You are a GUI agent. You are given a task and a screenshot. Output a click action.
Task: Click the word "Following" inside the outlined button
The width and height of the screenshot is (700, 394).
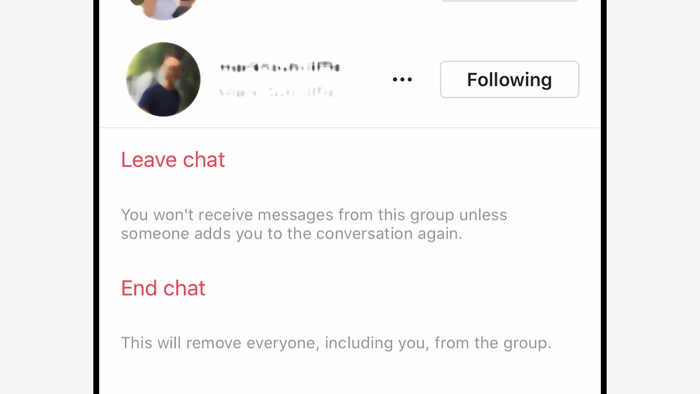[x=509, y=80]
